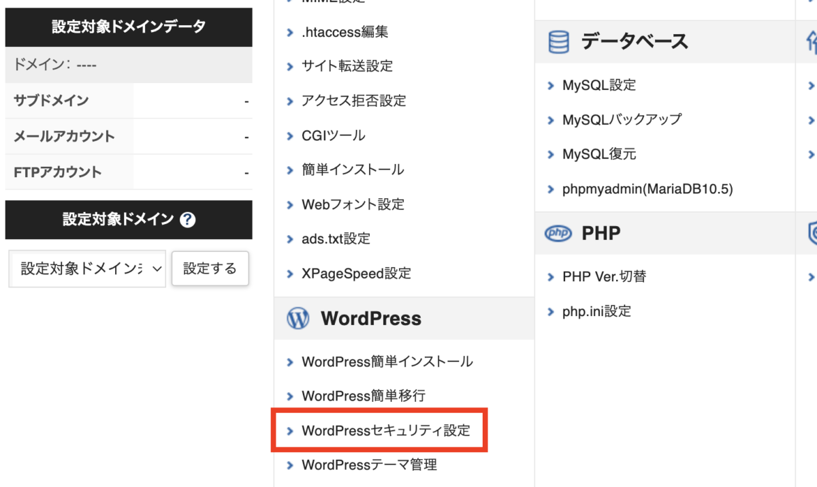Open Webフォント設定
The height and width of the screenshot is (487, 817).
pos(353,204)
